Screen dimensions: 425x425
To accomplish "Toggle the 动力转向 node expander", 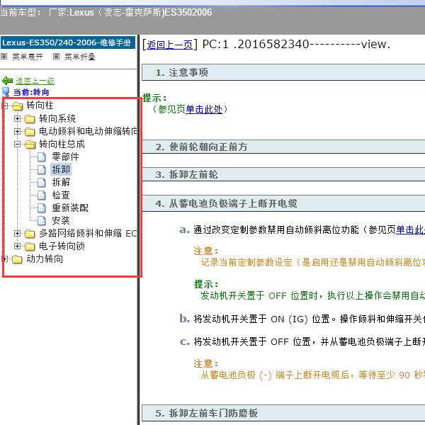I will tap(6, 259).
